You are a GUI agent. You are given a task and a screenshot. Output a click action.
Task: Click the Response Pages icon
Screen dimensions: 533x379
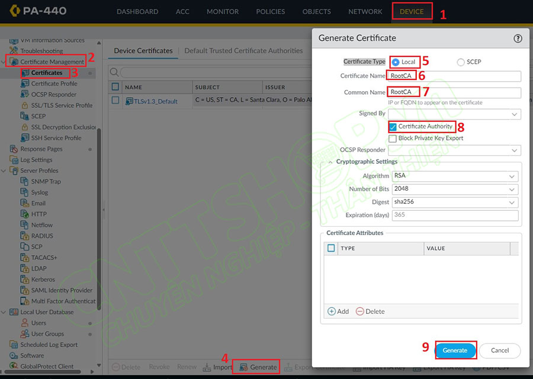click(14, 149)
